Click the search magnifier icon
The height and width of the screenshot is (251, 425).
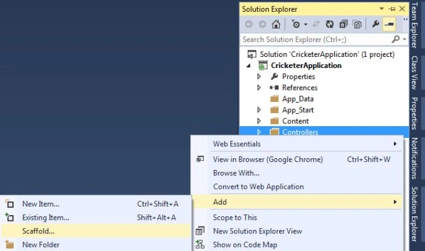pyautogui.click(x=396, y=39)
